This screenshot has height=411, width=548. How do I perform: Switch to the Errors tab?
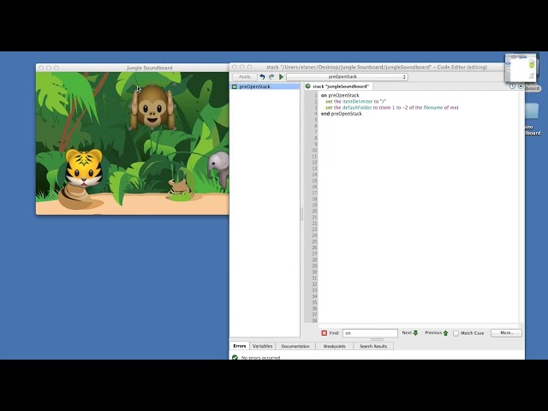[240, 346]
